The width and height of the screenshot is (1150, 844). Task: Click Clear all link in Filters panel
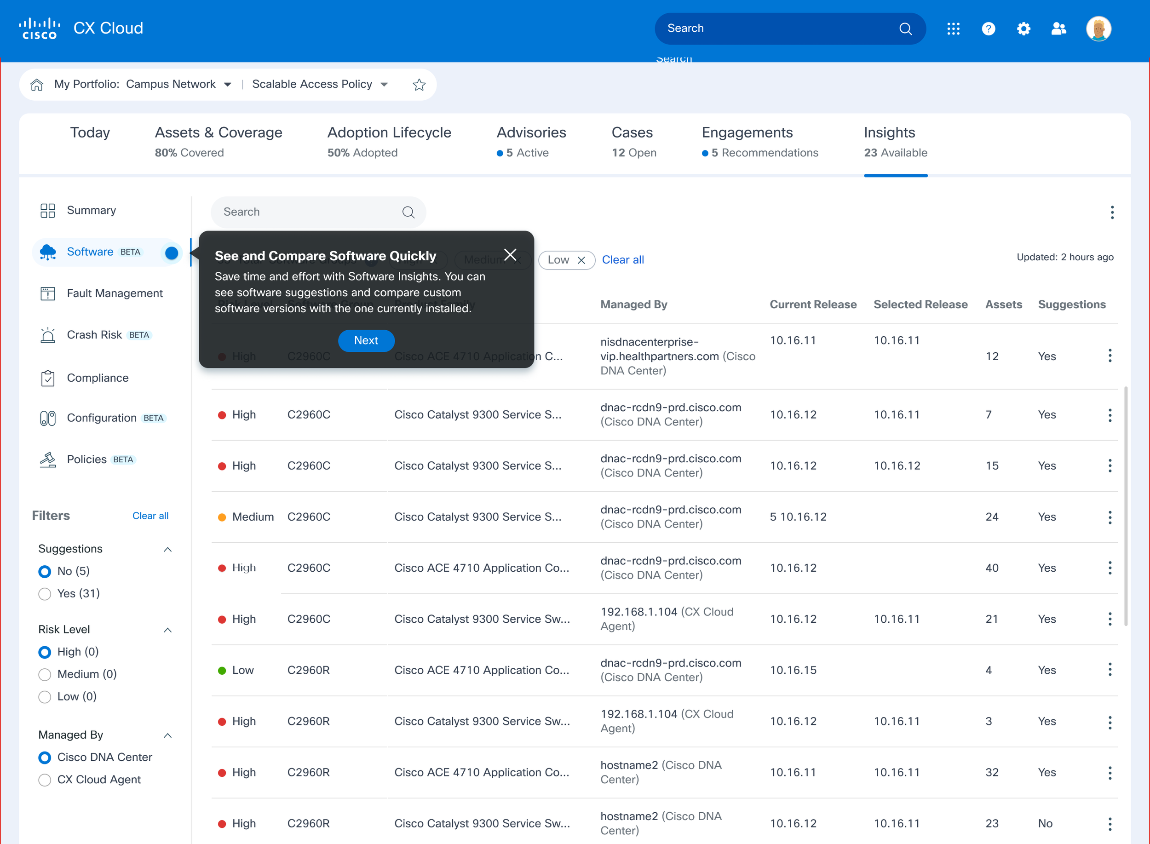tap(150, 516)
